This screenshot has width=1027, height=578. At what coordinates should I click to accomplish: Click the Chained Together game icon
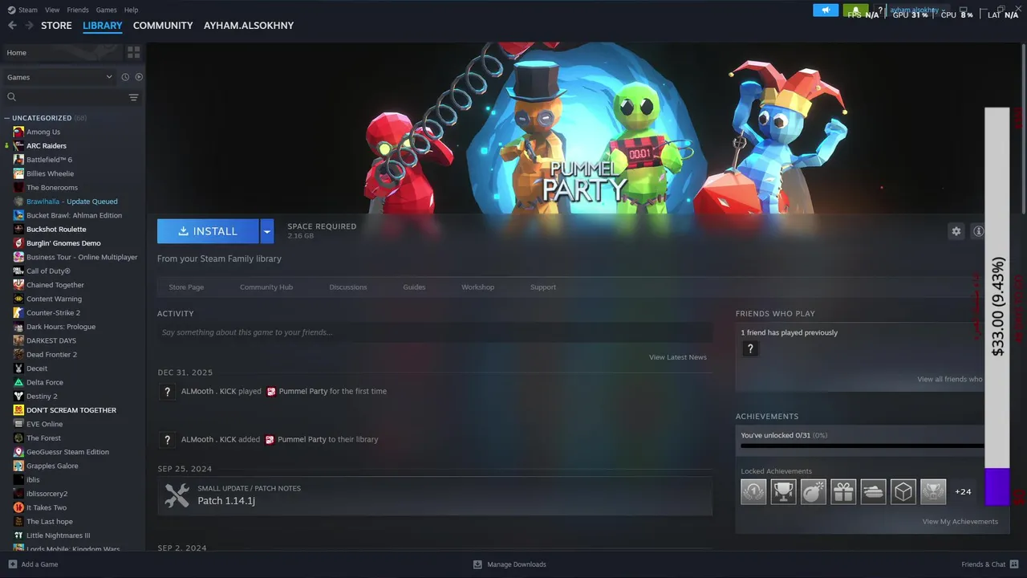18,285
